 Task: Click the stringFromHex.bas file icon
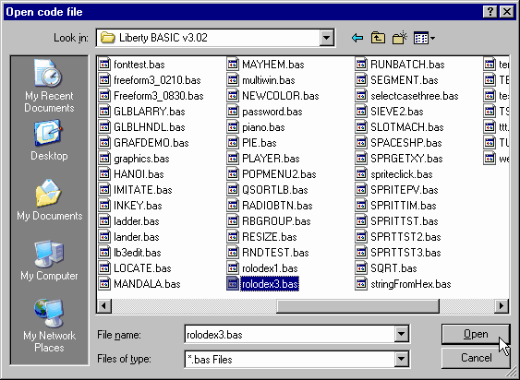click(x=361, y=284)
